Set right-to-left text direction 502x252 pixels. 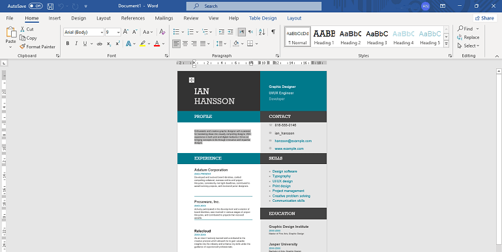pos(250,32)
